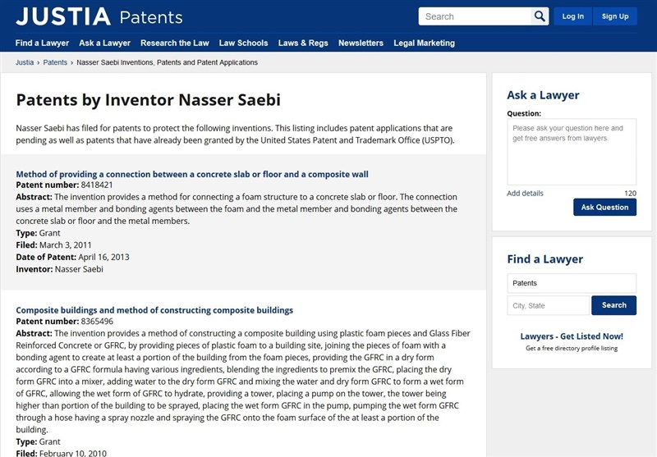Expand the Add details link
Viewport: 657px width, 457px height.
(525, 194)
